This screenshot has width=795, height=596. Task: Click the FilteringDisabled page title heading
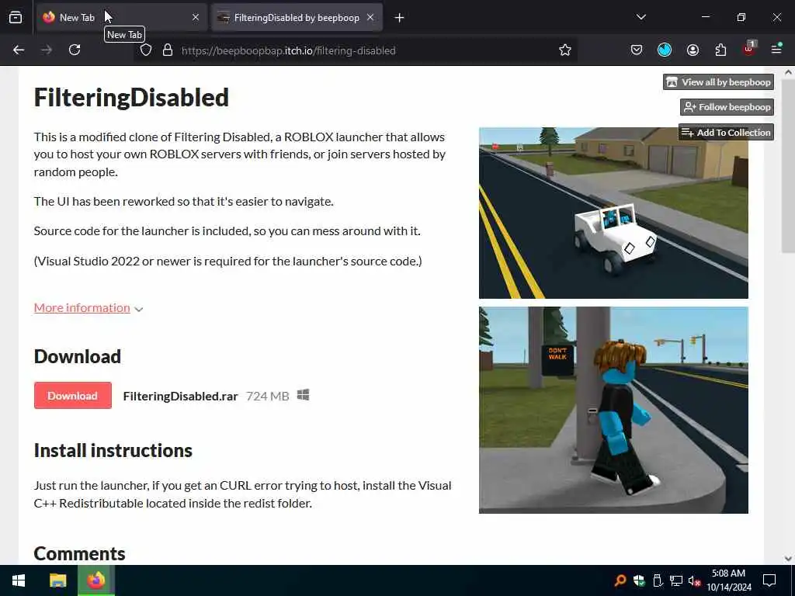[x=131, y=97]
